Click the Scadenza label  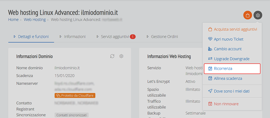pos(25,76)
